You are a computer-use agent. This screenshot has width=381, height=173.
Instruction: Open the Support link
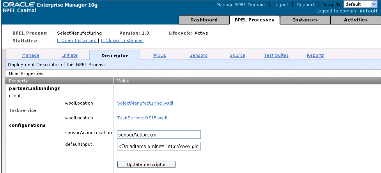[x=305, y=5]
